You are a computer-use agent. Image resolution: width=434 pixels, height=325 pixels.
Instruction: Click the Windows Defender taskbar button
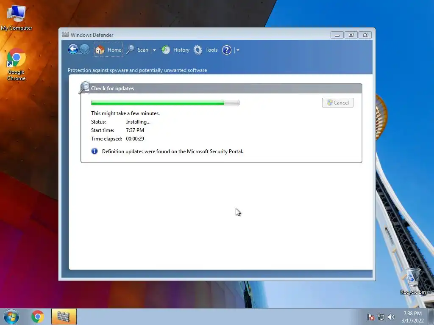(64, 317)
